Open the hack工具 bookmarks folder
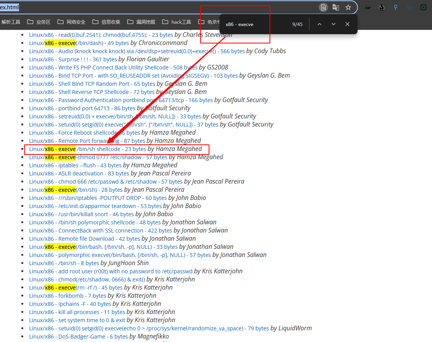The height and width of the screenshot is (342, 432). [176, 22]
